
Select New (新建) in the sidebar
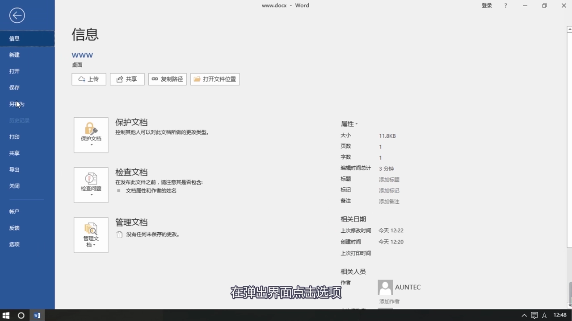tap(27, 55)
